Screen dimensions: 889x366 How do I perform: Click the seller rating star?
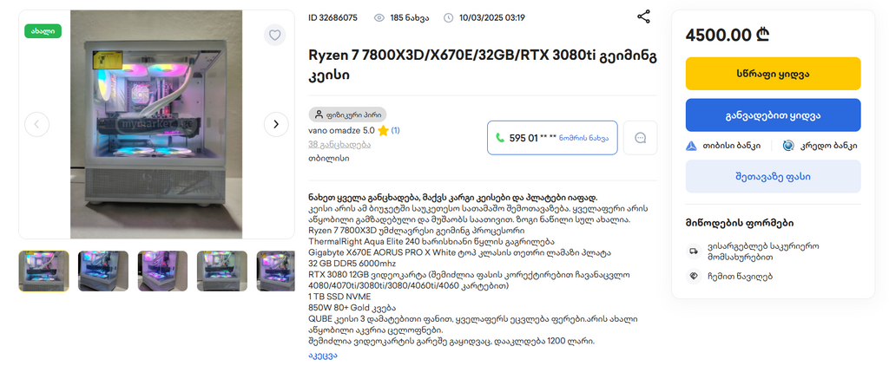point(383,130)
